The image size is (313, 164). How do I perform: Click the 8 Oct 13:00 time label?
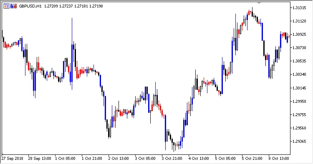pyautogui.click(x=279, y=159)
